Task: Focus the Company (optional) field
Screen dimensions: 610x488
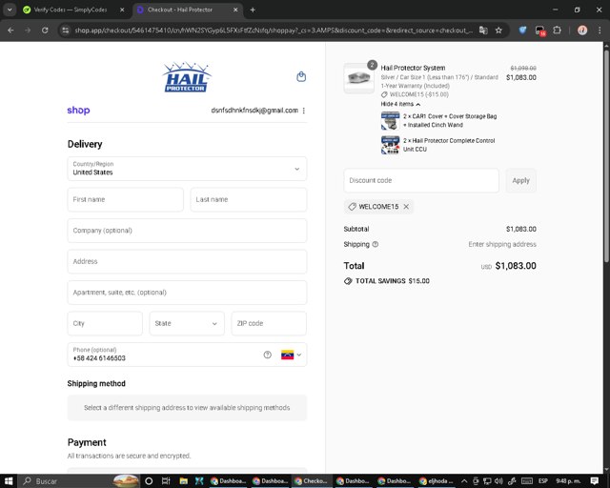Action: 187,231
